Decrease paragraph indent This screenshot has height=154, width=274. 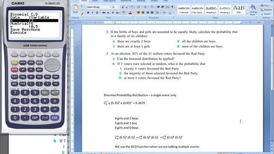158,7
